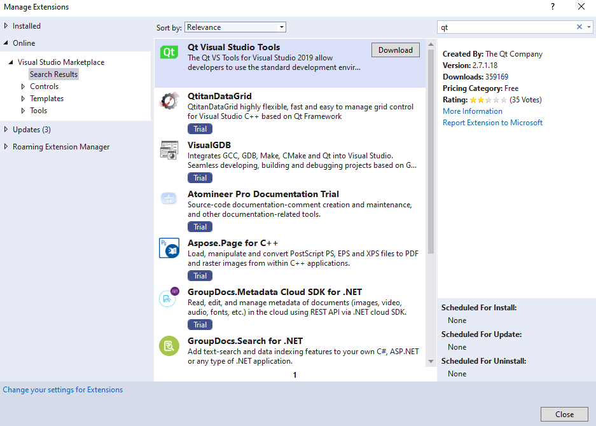Viewport: 596px width, 426px height.
Task: Click page number 1 below results
Action: pyautogui.click(x=295, y=374)
